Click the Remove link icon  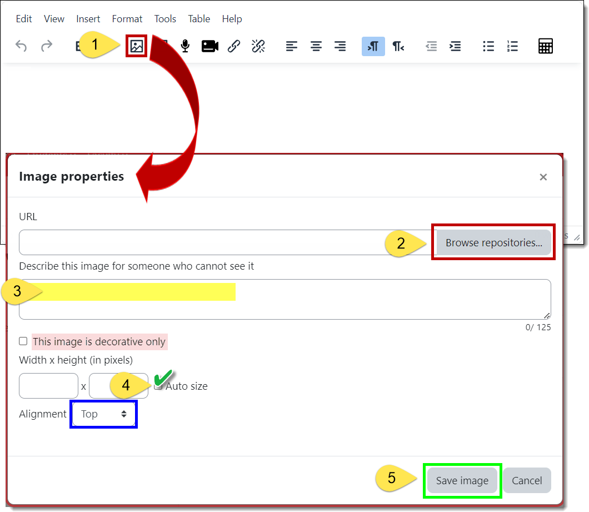tap(258, 46)
